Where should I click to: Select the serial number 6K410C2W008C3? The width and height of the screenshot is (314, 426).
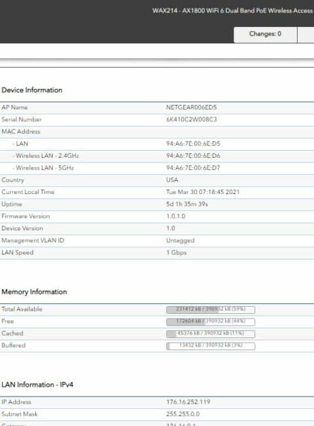(x=192, y=119)
